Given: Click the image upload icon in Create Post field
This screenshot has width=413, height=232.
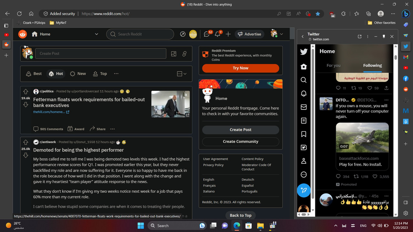Looking at the screenshot, I should pos(174,53).
